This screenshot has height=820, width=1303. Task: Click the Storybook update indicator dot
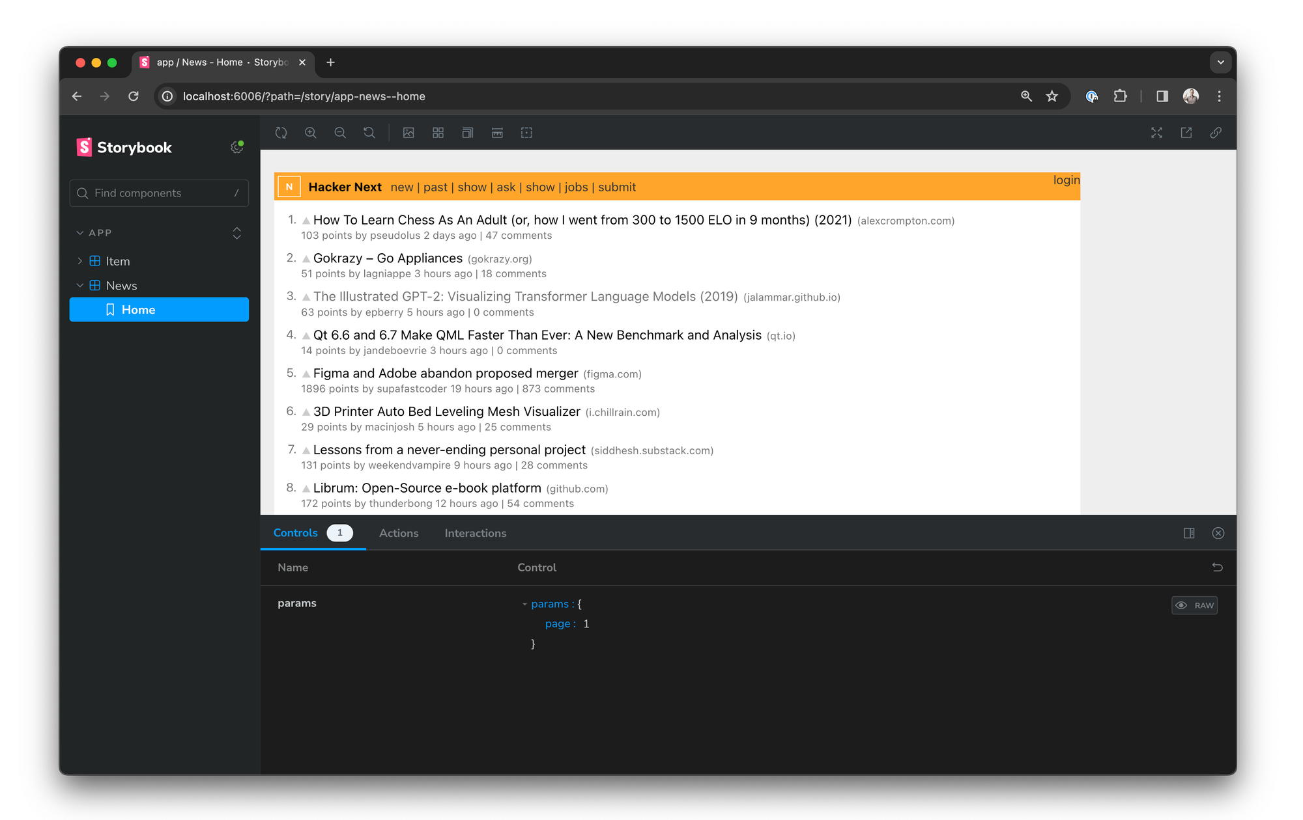pos(241,143)
